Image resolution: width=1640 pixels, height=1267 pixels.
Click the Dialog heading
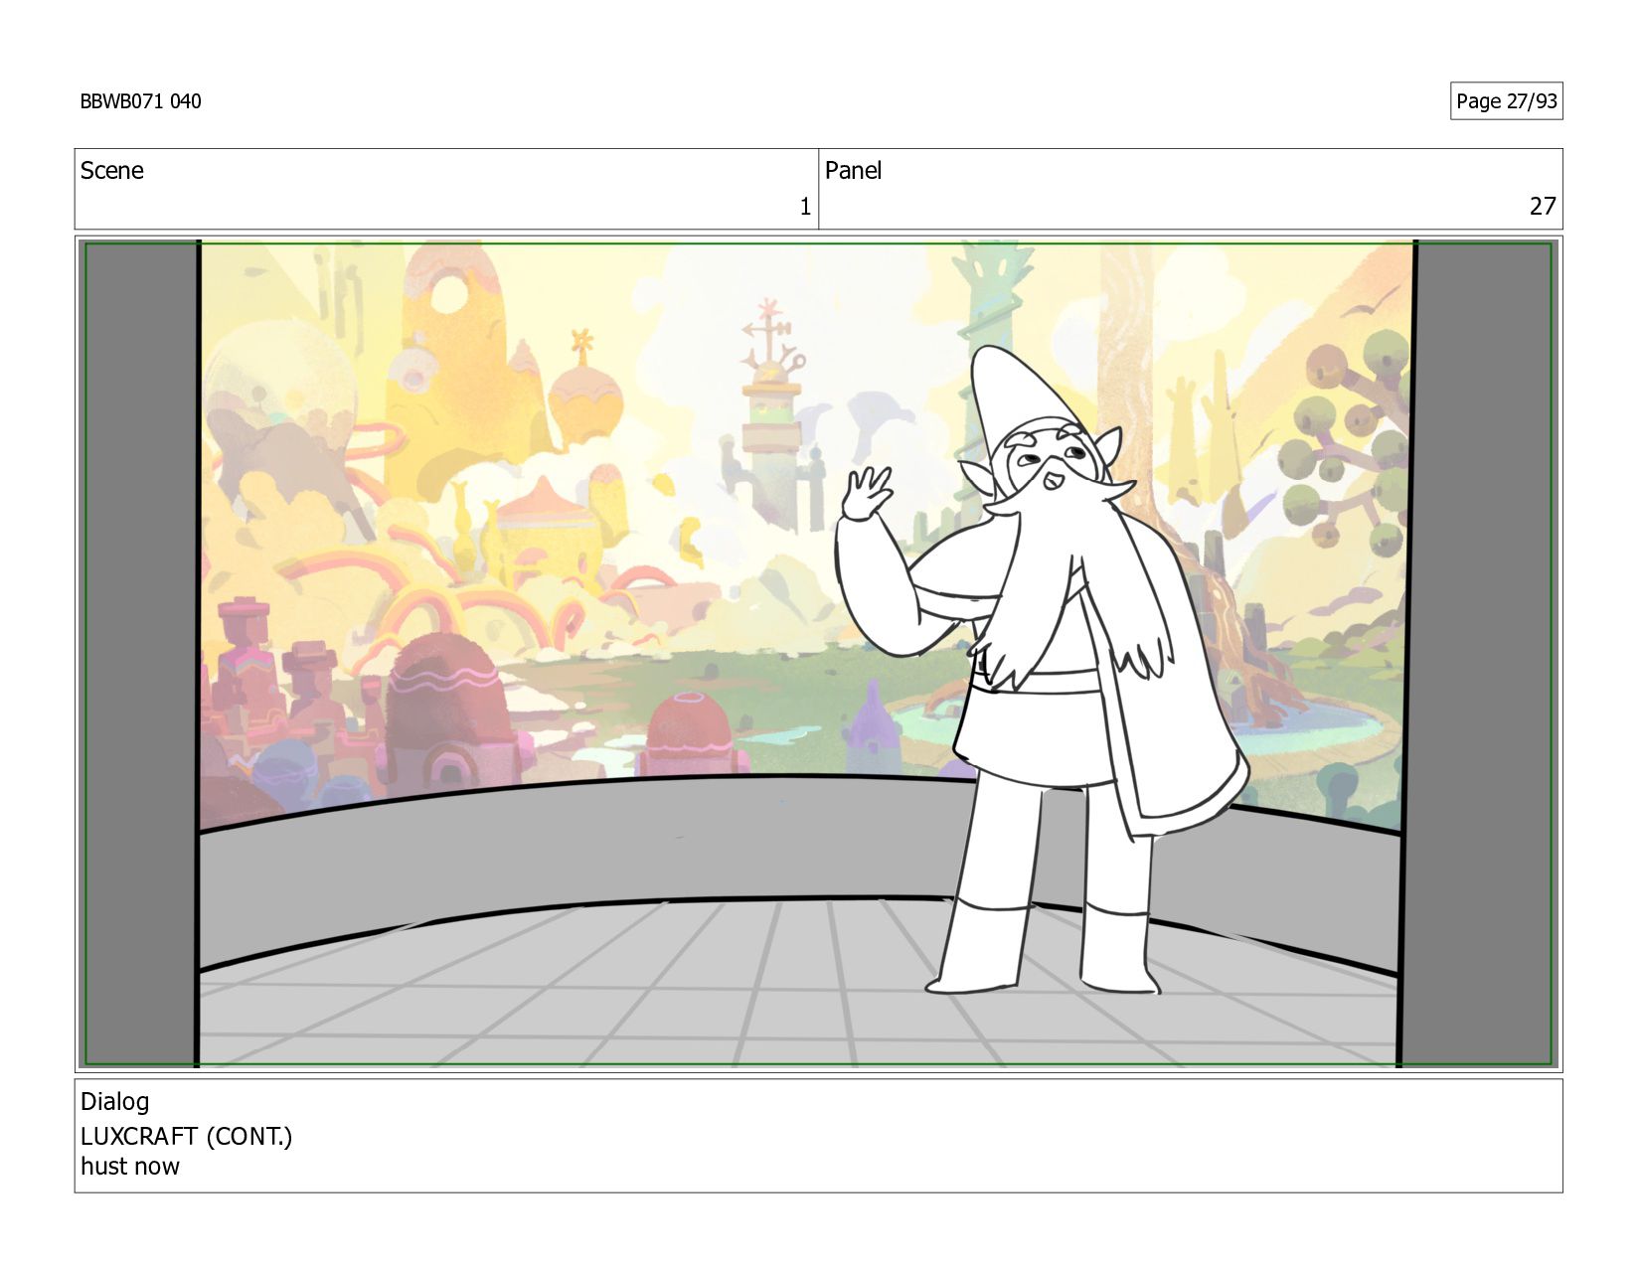click(114, 1102)
